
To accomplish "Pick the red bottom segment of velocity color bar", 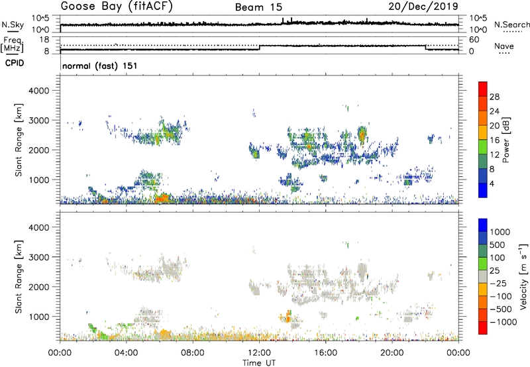I will tap(483, 328).
